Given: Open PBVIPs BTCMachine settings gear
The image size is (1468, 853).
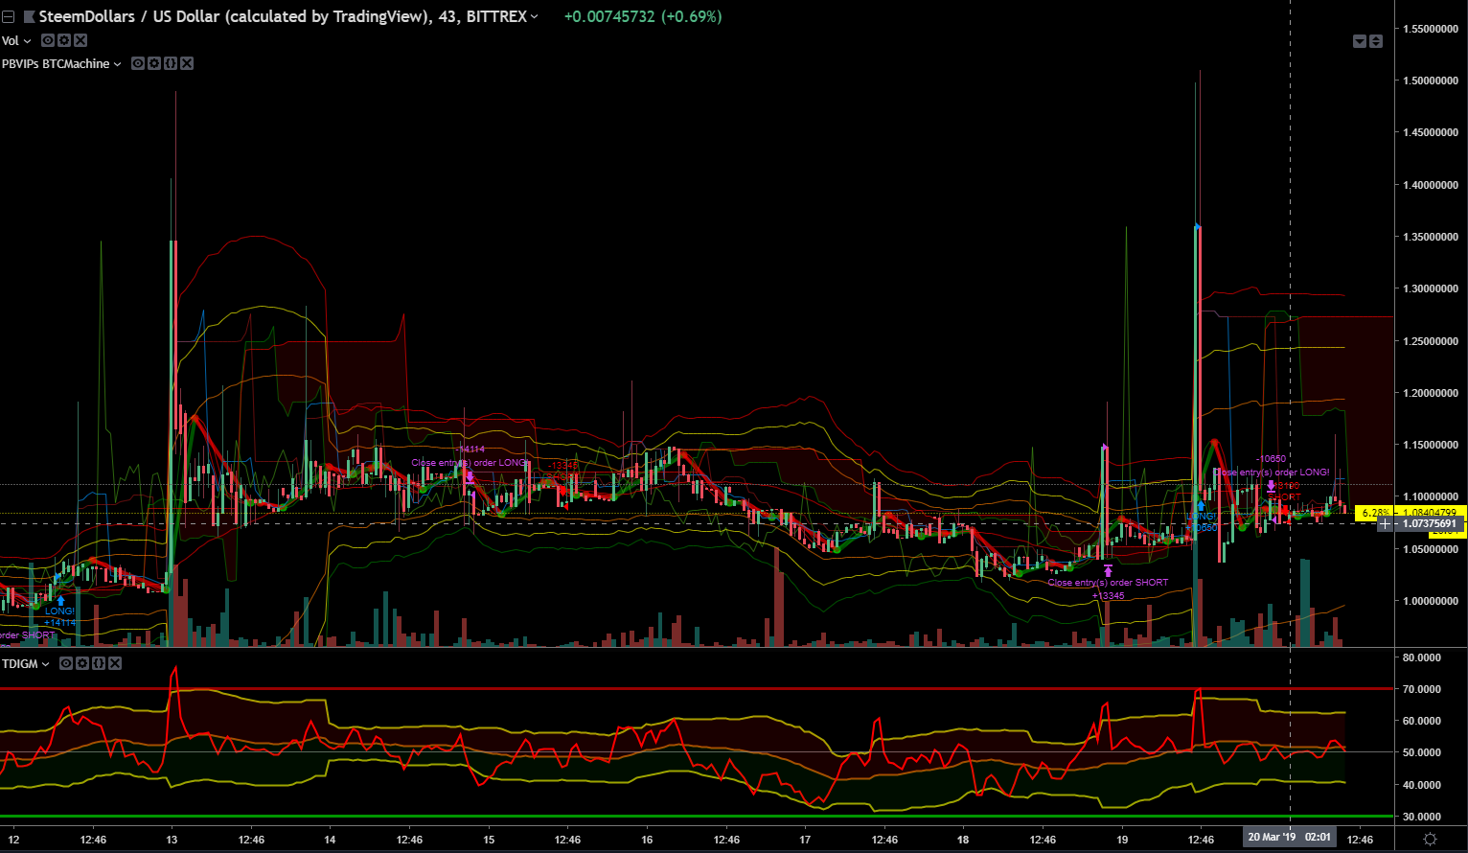Looking at the screenshot, I should [154, 63].
